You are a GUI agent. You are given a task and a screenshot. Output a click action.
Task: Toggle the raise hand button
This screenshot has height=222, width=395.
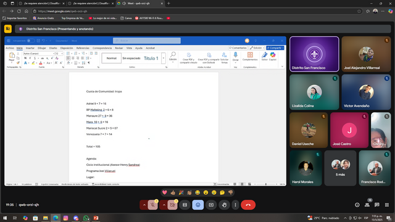point(224,205)
